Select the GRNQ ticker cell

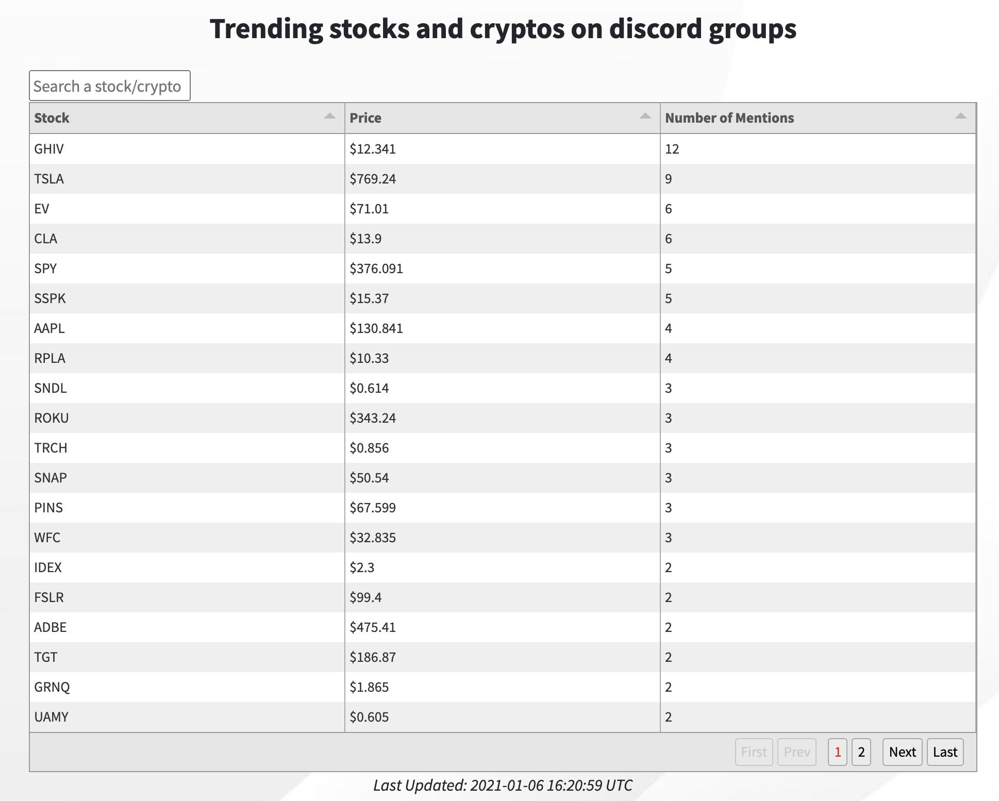[x=187, y=687]
